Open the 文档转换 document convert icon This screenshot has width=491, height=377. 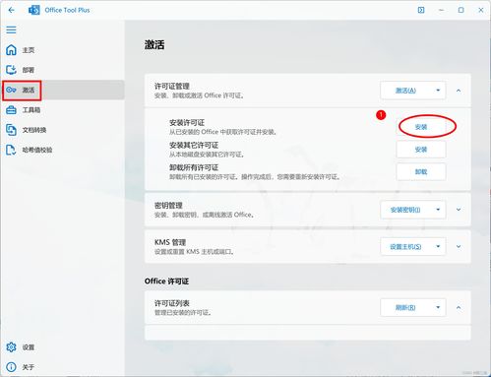[11, 130]
